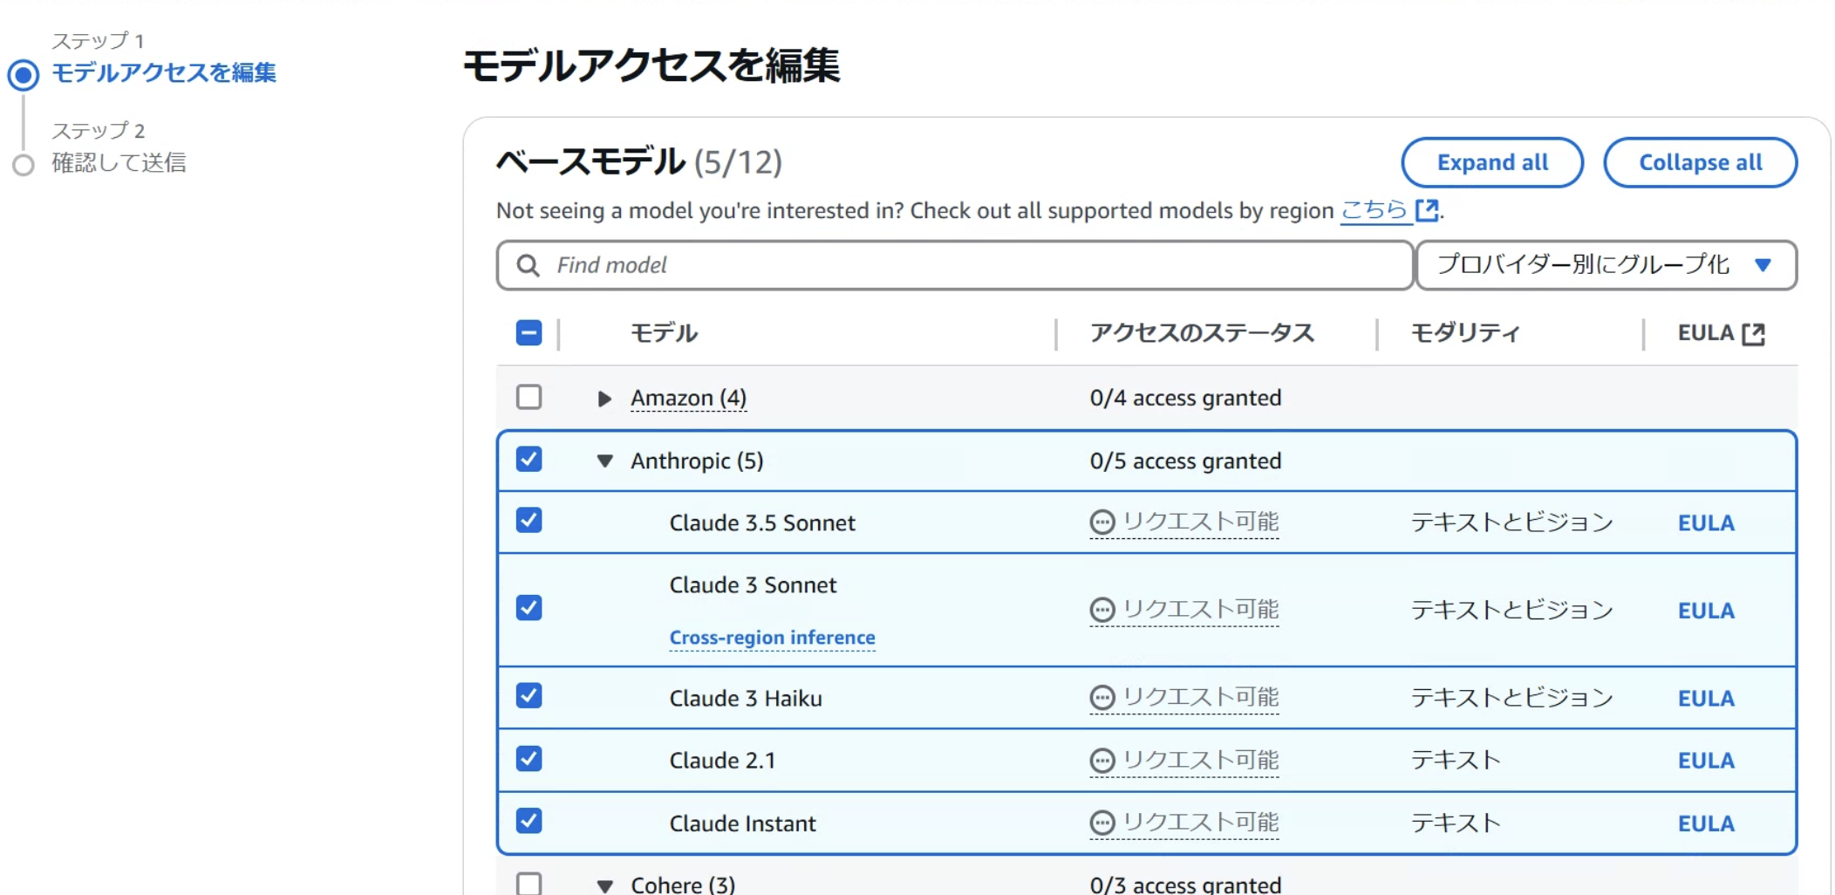The height and width of the screenshot is (895, 1835).
Task: Select ステップ 1 モデルアクセスを編集
Action: pos(164,74)
